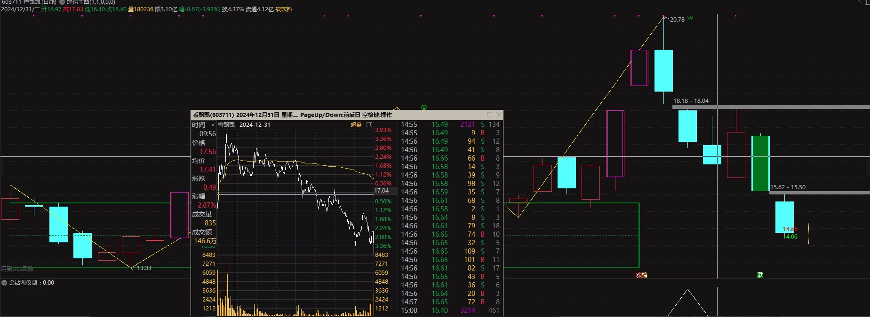
Task: Close the 时间 info column with X
Action: [x=213, y=125]
